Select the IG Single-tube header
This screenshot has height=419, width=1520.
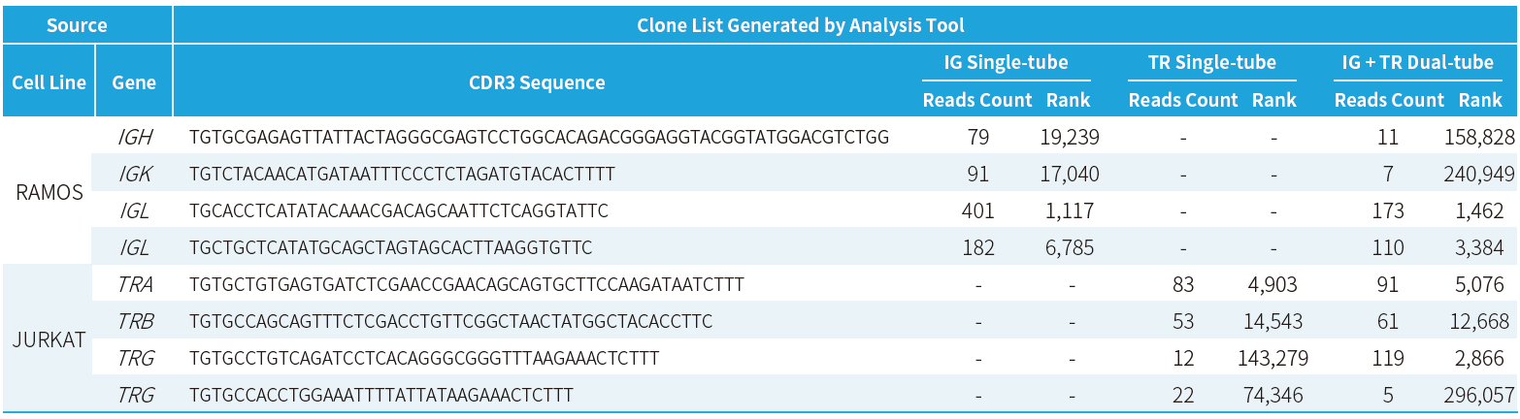1006,63
